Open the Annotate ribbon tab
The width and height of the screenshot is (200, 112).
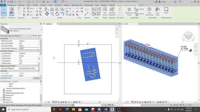pos(58,5)
